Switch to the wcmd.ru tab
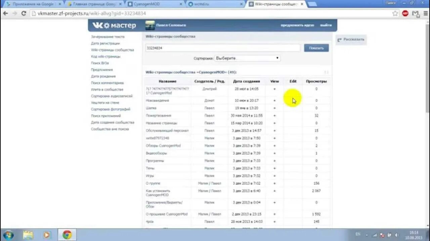This screenshot has width=430, height=241. coord(214,4)
